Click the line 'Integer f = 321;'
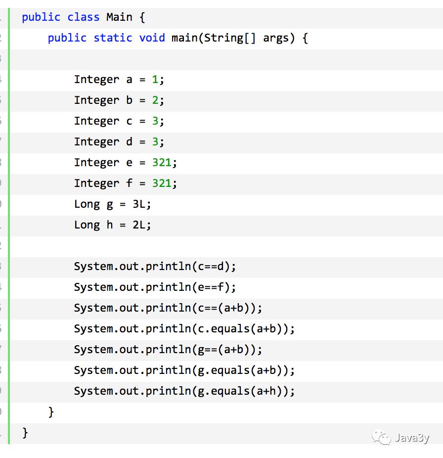Image resolution: width=443 pixels, height=458 pixels. click(x=126, y=183)
